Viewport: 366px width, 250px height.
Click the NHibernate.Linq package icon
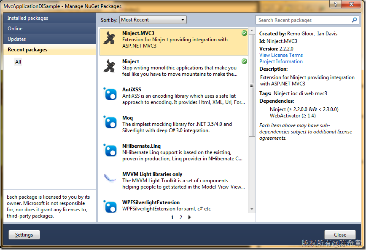[x=110, y=150]
